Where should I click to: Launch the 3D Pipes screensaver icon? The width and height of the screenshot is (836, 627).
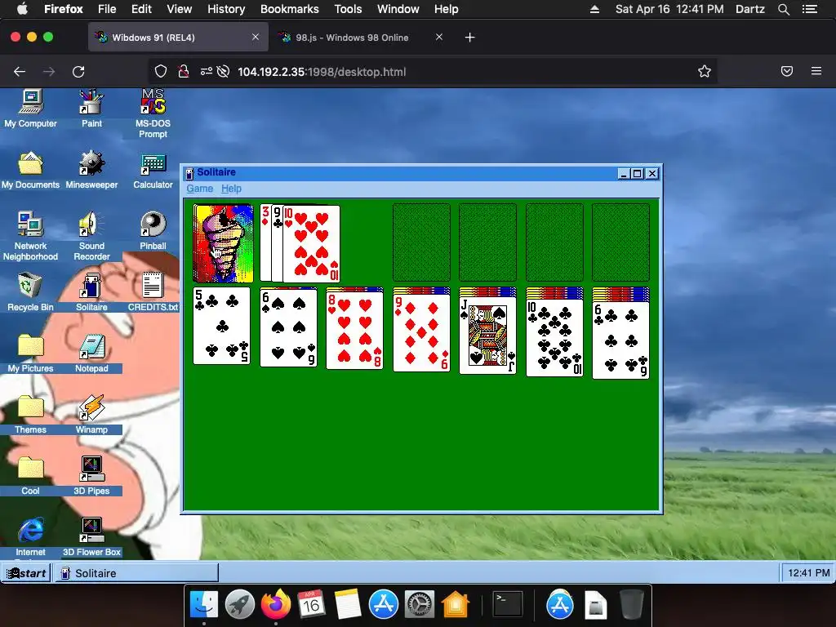click(x=91, y=476)
